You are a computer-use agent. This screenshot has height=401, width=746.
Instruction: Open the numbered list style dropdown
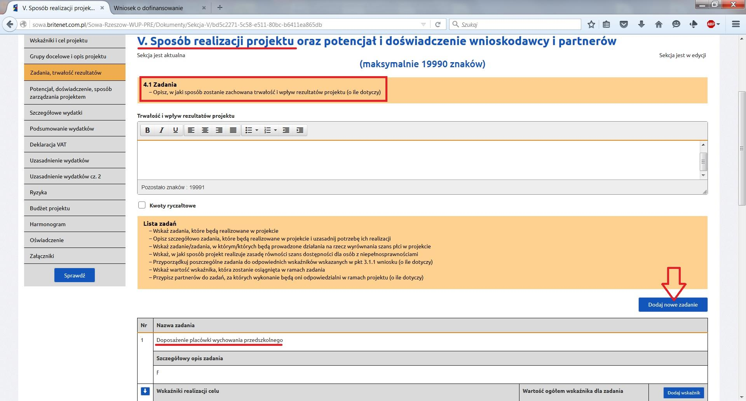coord(275,130)
